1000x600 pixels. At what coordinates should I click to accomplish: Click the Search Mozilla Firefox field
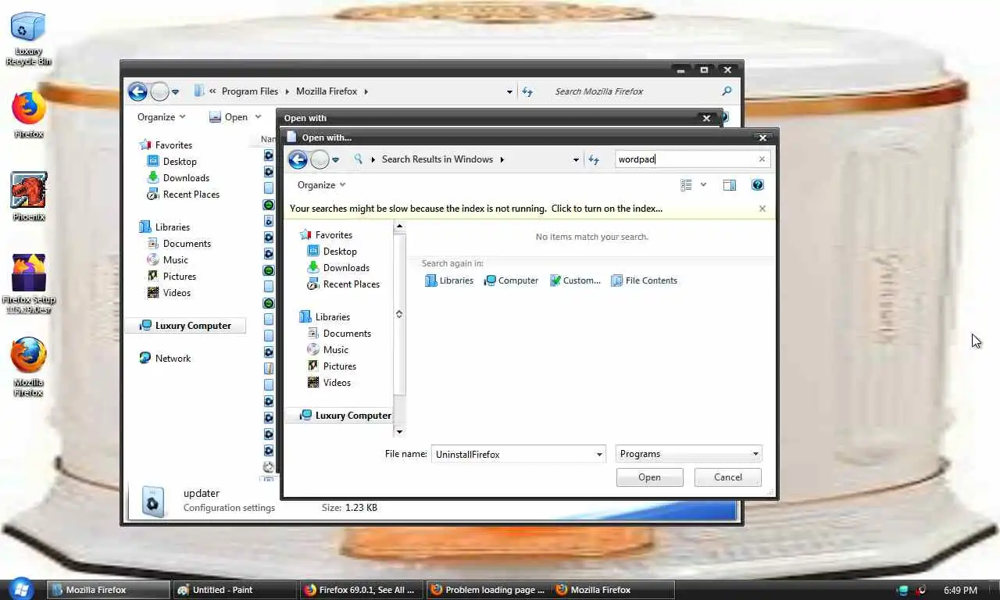[634, 91]
